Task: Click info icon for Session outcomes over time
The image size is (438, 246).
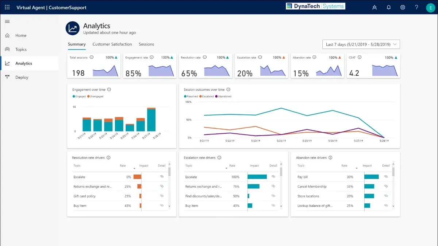Action: 228,89
